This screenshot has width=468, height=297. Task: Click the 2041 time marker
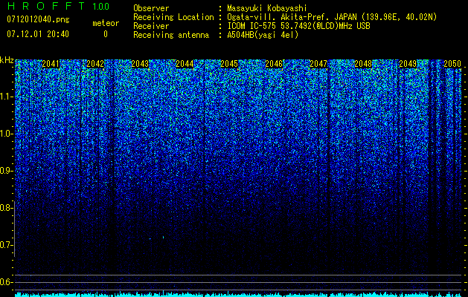click(51, 64)
